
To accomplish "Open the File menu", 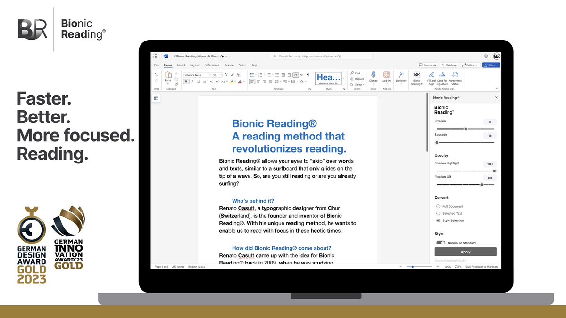I will [157, 65].
